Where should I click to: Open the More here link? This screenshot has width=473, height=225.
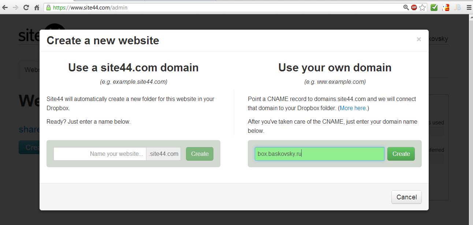coord(353,108)
